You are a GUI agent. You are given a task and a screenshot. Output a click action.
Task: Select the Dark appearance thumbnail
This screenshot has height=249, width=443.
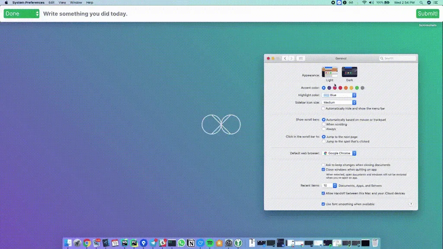[x=349, y=72]
